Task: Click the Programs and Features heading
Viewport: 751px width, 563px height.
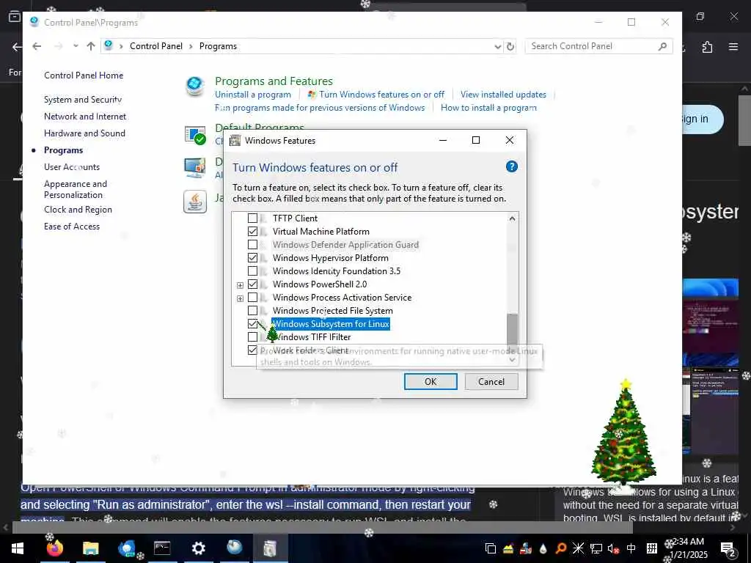Action: (274, 81)
